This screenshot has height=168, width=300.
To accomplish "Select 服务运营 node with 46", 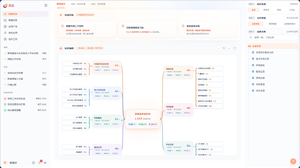I will [x=106, y=150].
